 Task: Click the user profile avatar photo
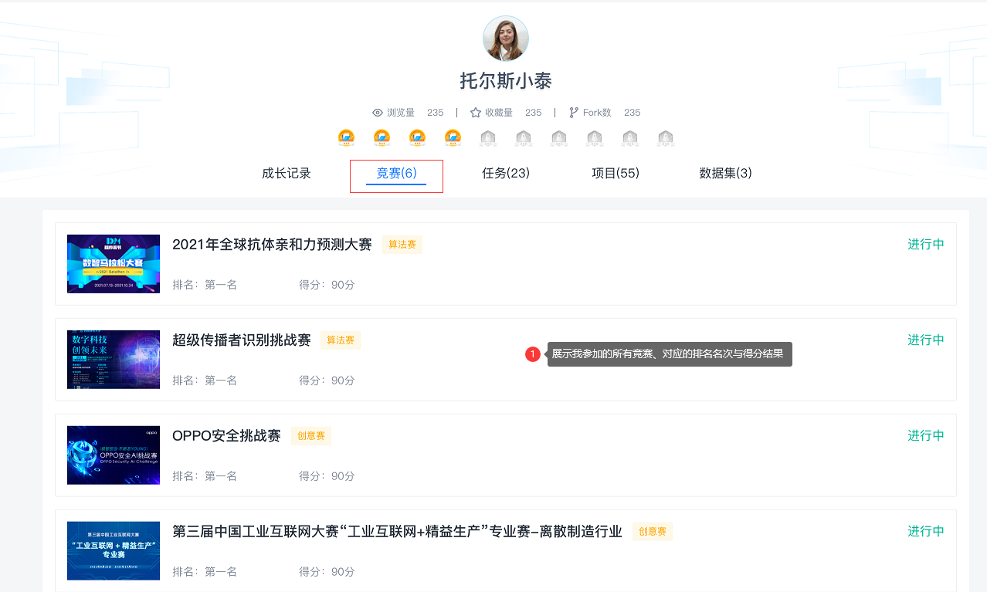pos(505,39)
